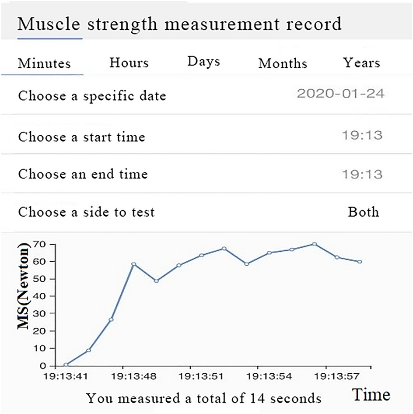Change the test side from Both
The width and height of the screenshot is (413, 414).
tap(364, 212)
